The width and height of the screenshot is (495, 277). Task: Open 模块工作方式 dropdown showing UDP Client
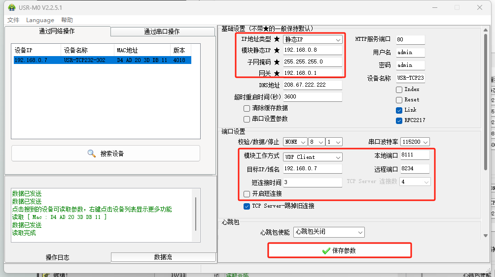(x=313, y=157)
